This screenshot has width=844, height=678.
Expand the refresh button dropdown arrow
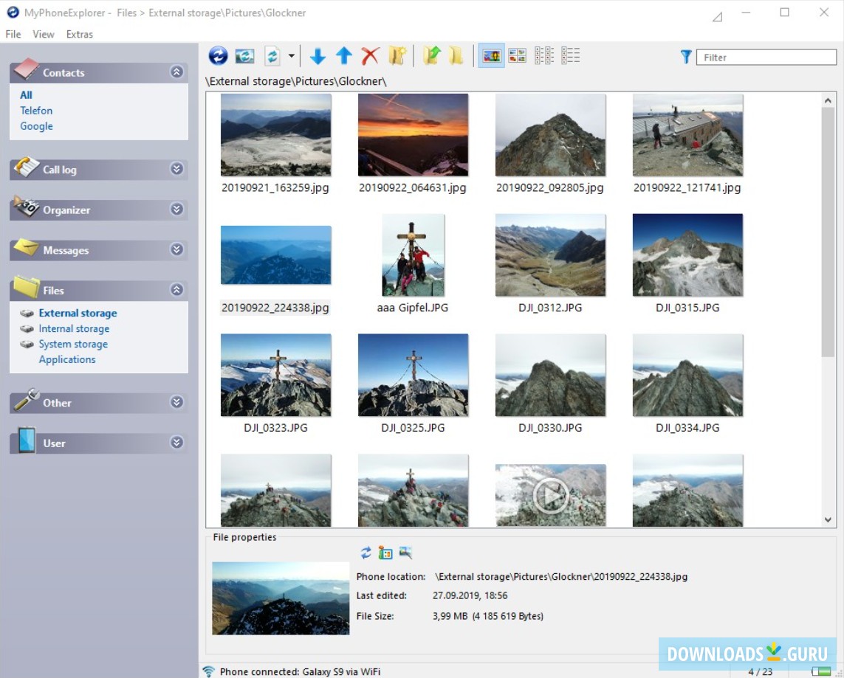click(x=290, y=55)
